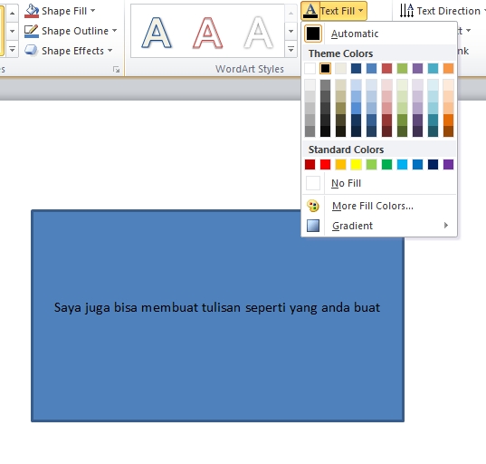Click the Shape Fill paint bucket icon
This screenshot has height=464, width=486.
coord(32,11)
